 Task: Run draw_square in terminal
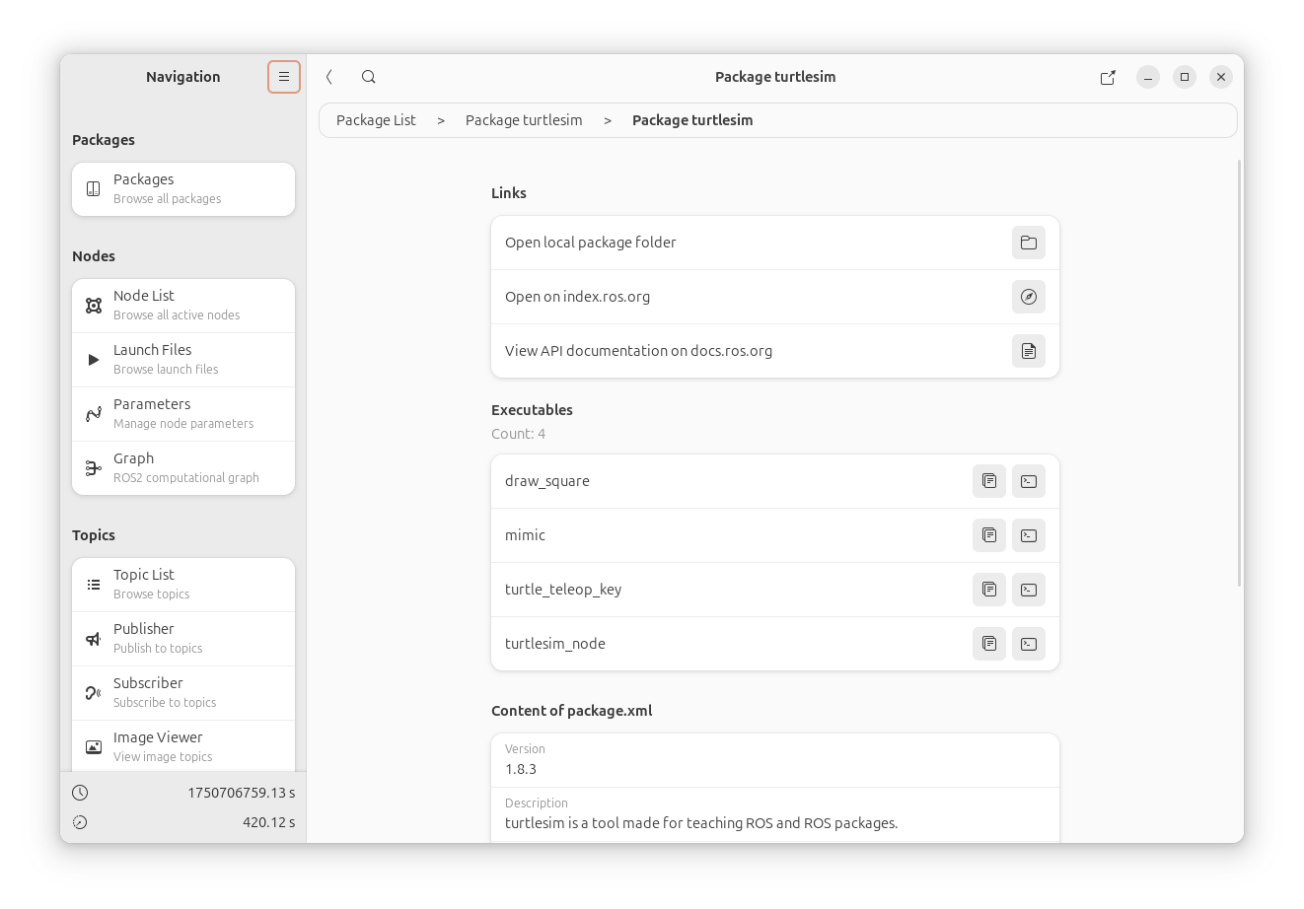click(x=1029, y=481)
